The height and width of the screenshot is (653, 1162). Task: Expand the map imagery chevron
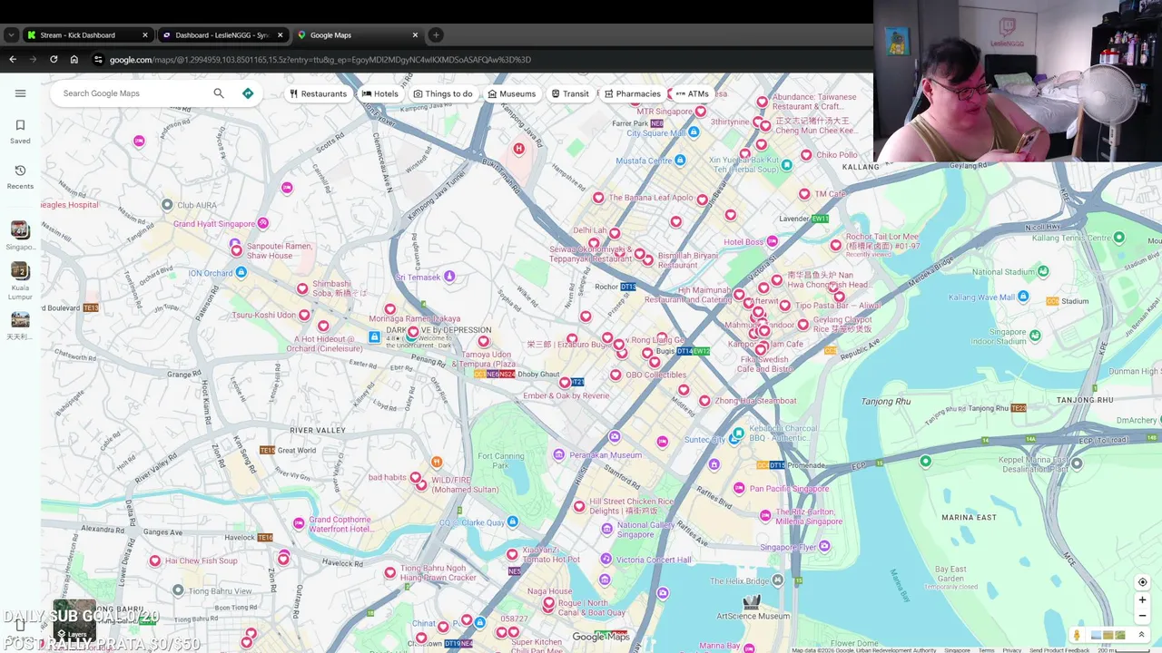[x=1142, y=635]
